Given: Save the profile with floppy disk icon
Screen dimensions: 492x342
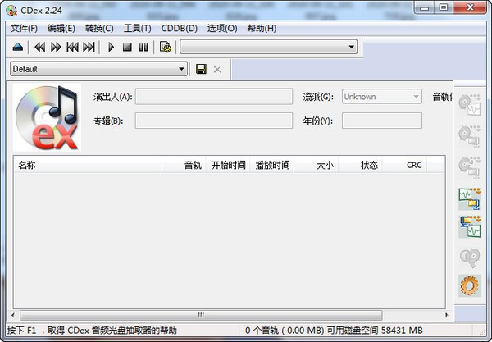Looking at the screenshot, I should pyautogui.click(x=201, y=69).
